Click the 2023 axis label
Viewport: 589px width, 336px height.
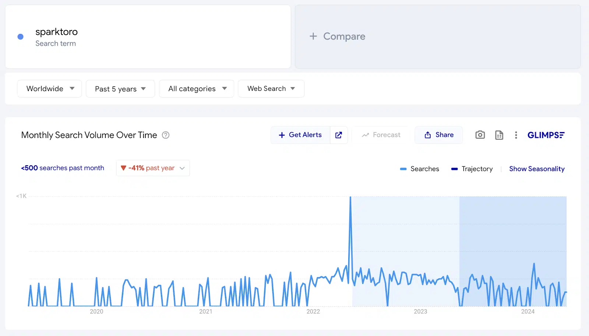point(420,311)
